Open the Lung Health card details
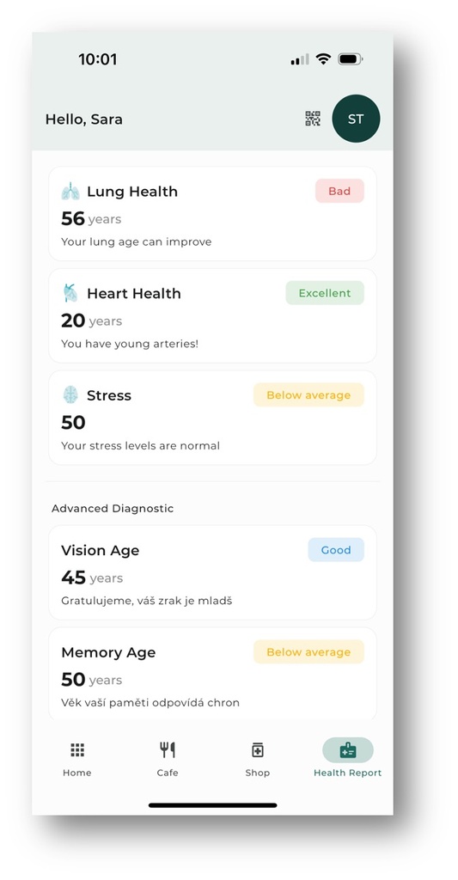The height and width of the screenshot is (880, 458). (212, 214)
